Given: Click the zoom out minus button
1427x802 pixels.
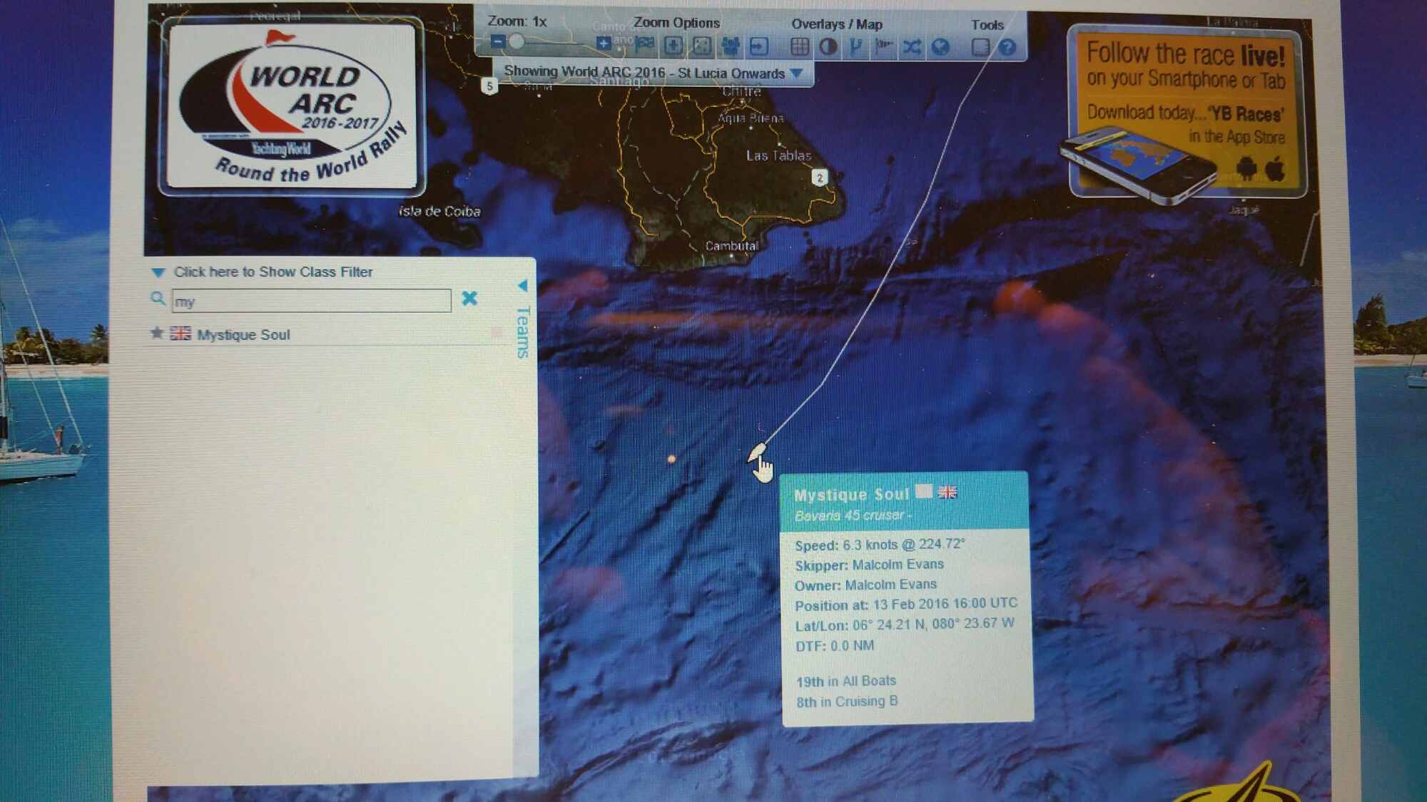Looking at the screenshot, I should click(x=498, y=42).
